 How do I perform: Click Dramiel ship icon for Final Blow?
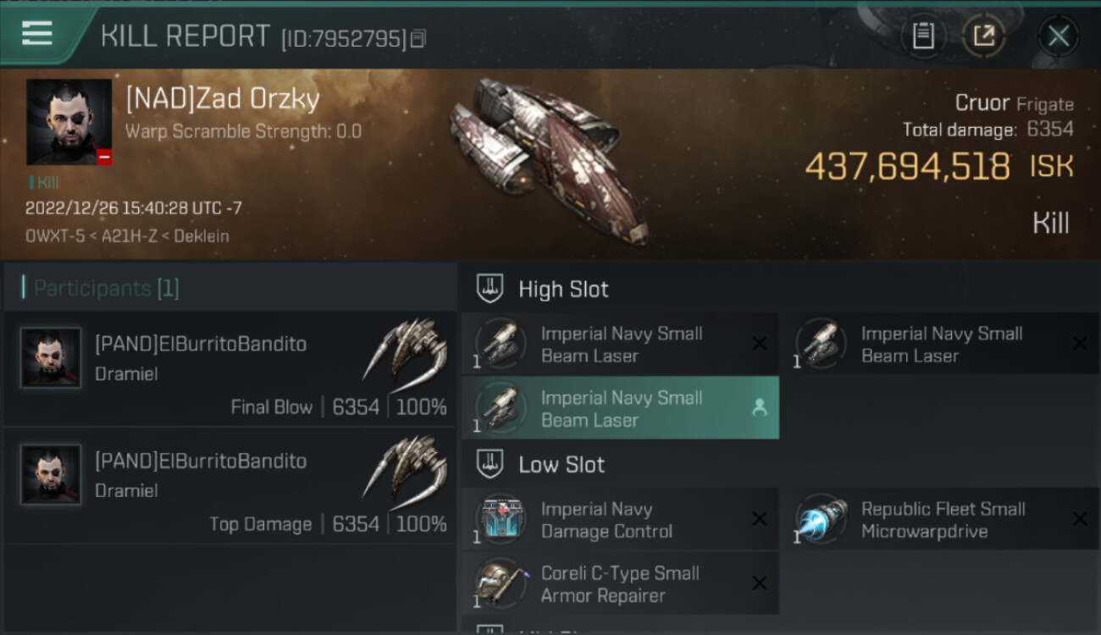point(406,351)
